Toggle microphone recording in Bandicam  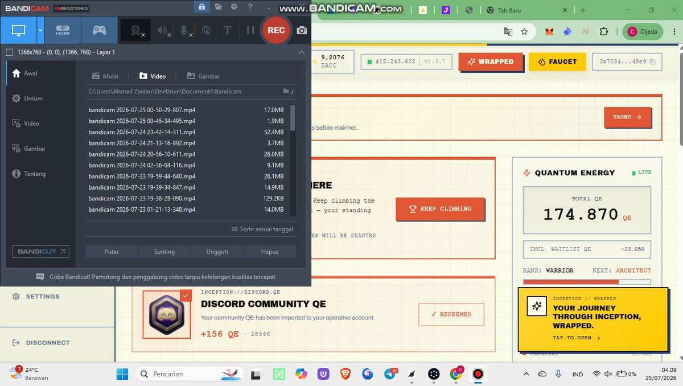[186, 31]
